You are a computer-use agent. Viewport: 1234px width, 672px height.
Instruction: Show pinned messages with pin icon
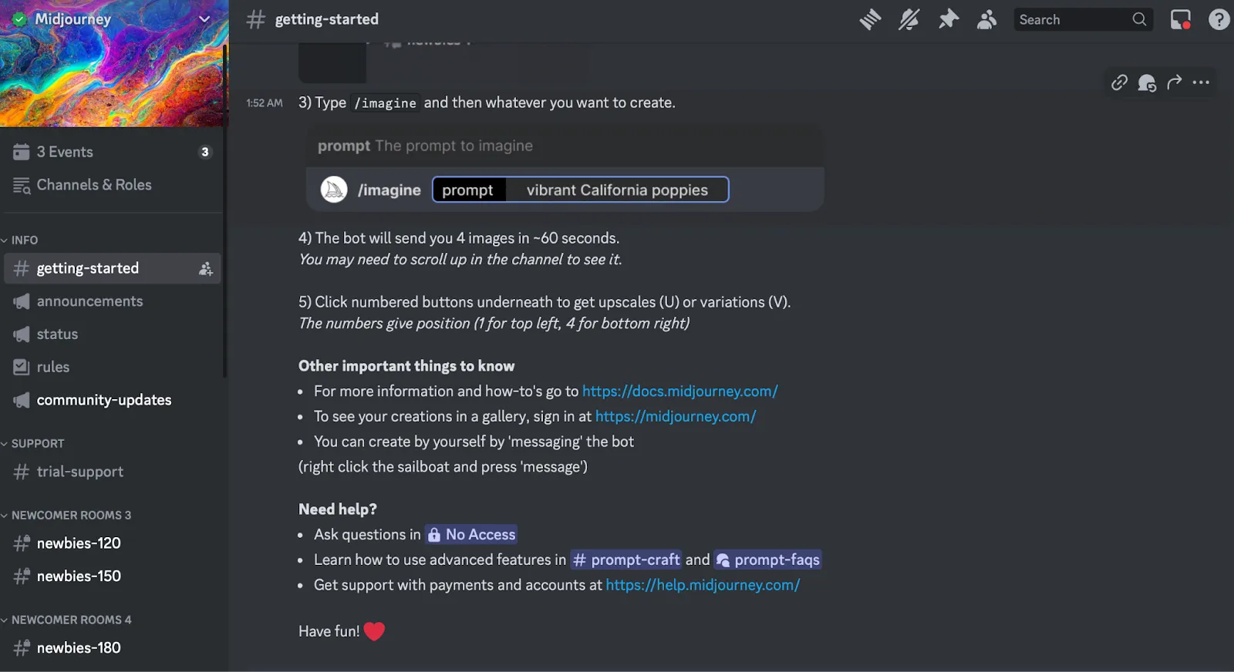click(x=948, y=19)
